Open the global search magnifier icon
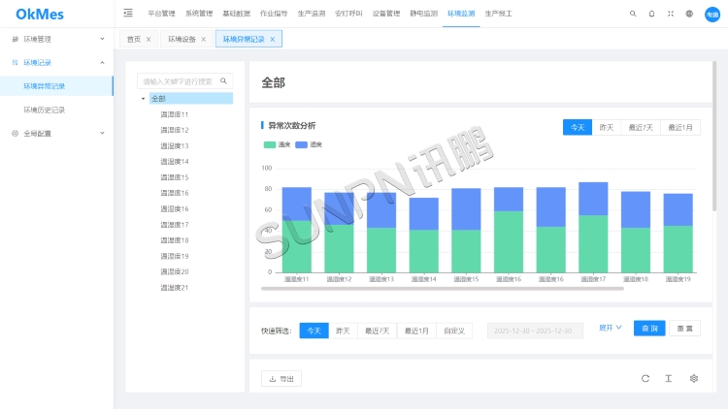This screenshot has width=728, height=409. 633,14
